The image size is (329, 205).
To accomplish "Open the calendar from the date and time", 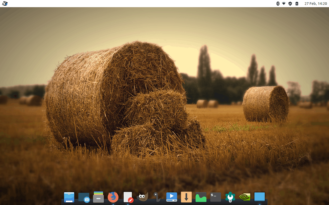I will tap(316, 4).
